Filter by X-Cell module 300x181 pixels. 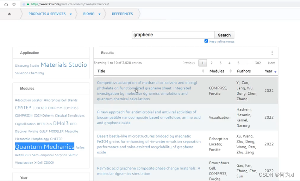click(x=38, y=163)
